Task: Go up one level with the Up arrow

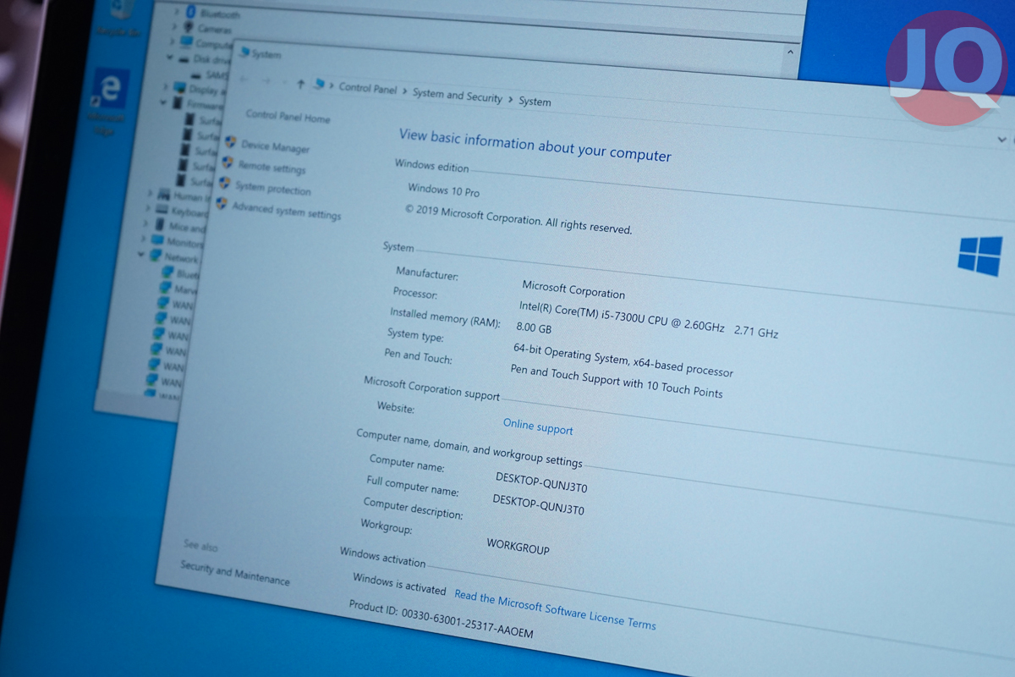Action: [x=300, y=83]
